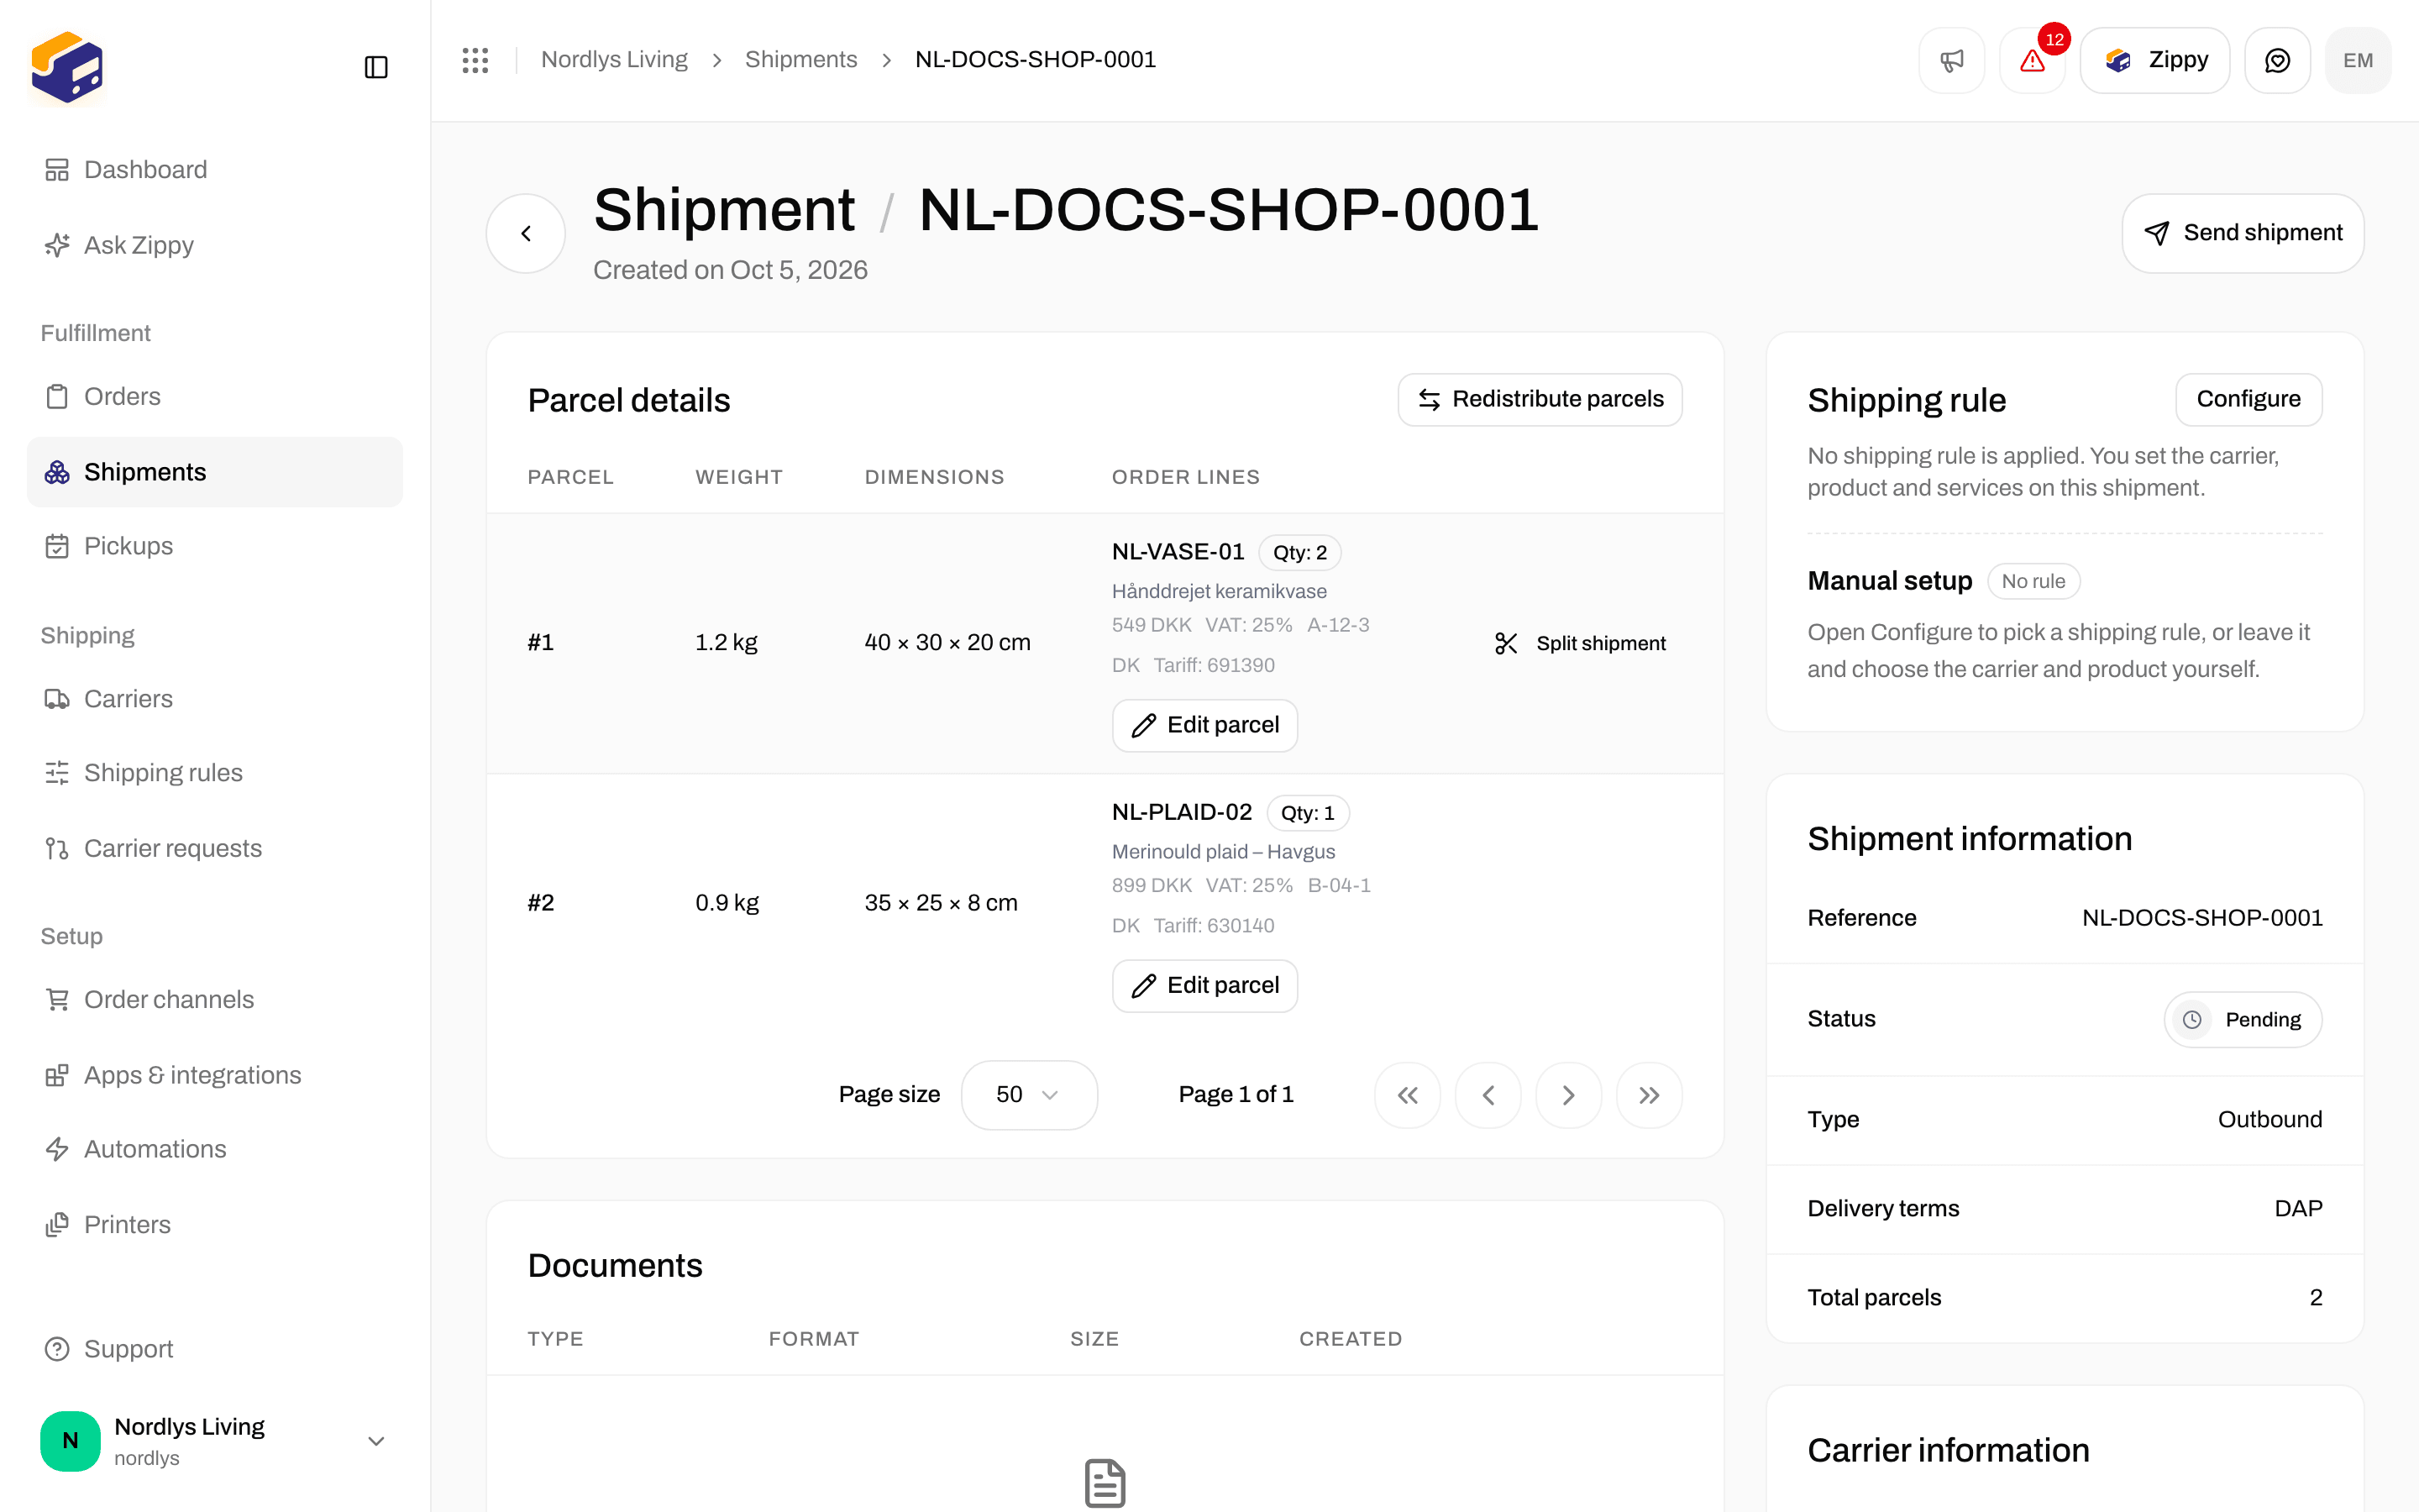Open Pickups in sidebar
Viewport: 2419px width, 1512px height.
215,546
